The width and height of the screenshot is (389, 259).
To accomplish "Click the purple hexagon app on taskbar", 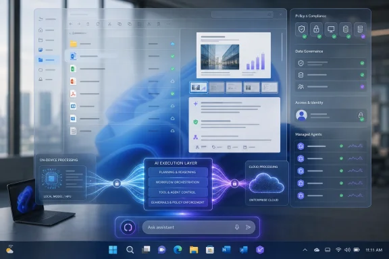I will pyautogui.click(x=260, y=250).
